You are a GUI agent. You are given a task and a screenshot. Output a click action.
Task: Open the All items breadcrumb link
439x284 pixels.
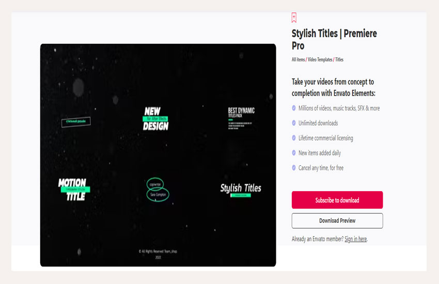click(298, 59)
